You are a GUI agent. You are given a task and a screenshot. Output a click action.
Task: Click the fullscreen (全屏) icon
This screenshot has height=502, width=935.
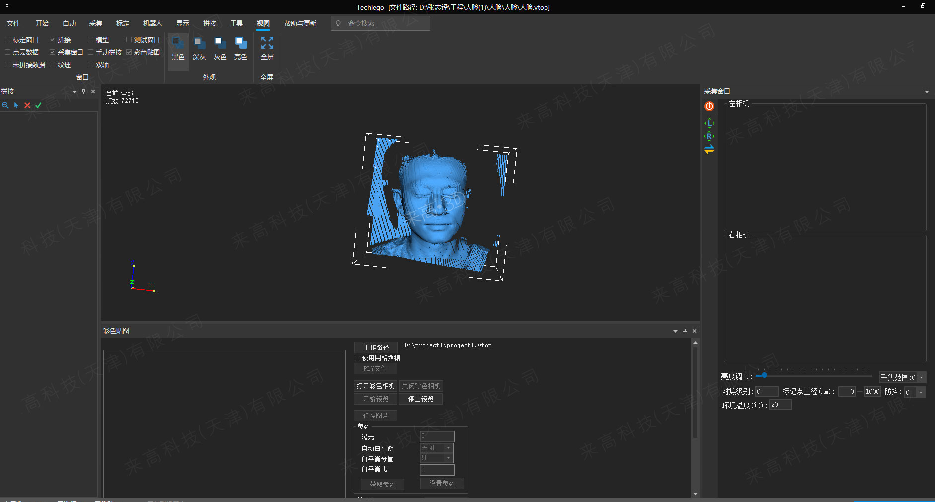point(267,44)
